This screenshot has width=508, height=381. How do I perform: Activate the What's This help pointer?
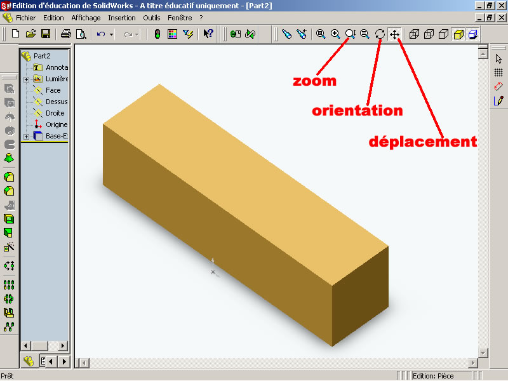(x=208, y=34)
